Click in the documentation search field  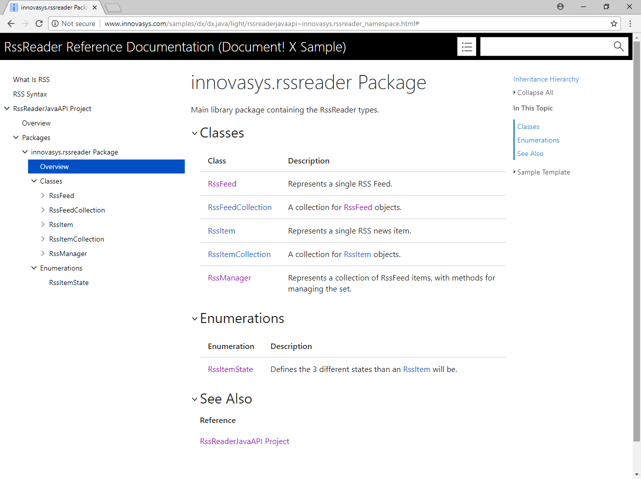point(543,47)
